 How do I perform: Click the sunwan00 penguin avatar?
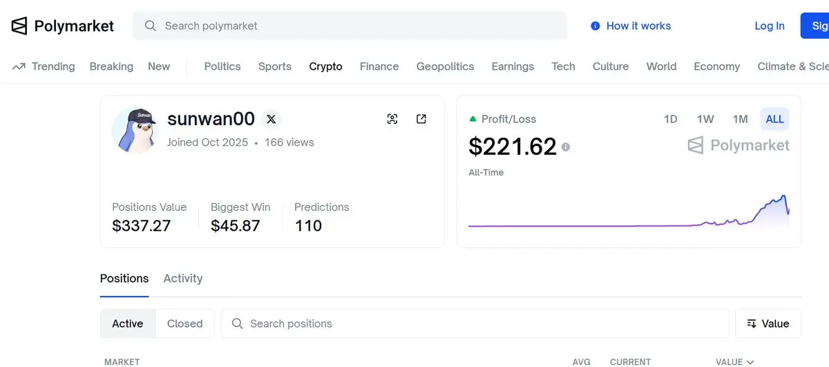point(135,130)
